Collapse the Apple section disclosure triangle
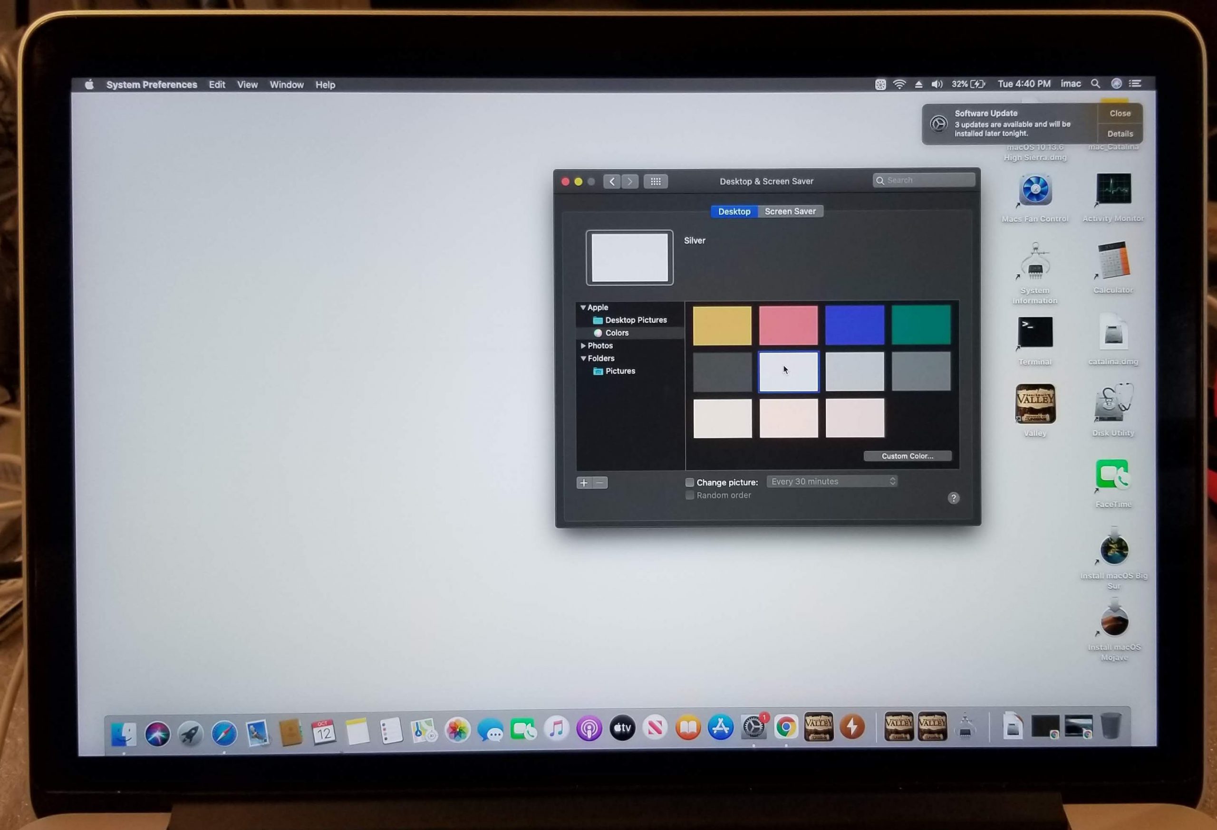 (x=583, y=308)
